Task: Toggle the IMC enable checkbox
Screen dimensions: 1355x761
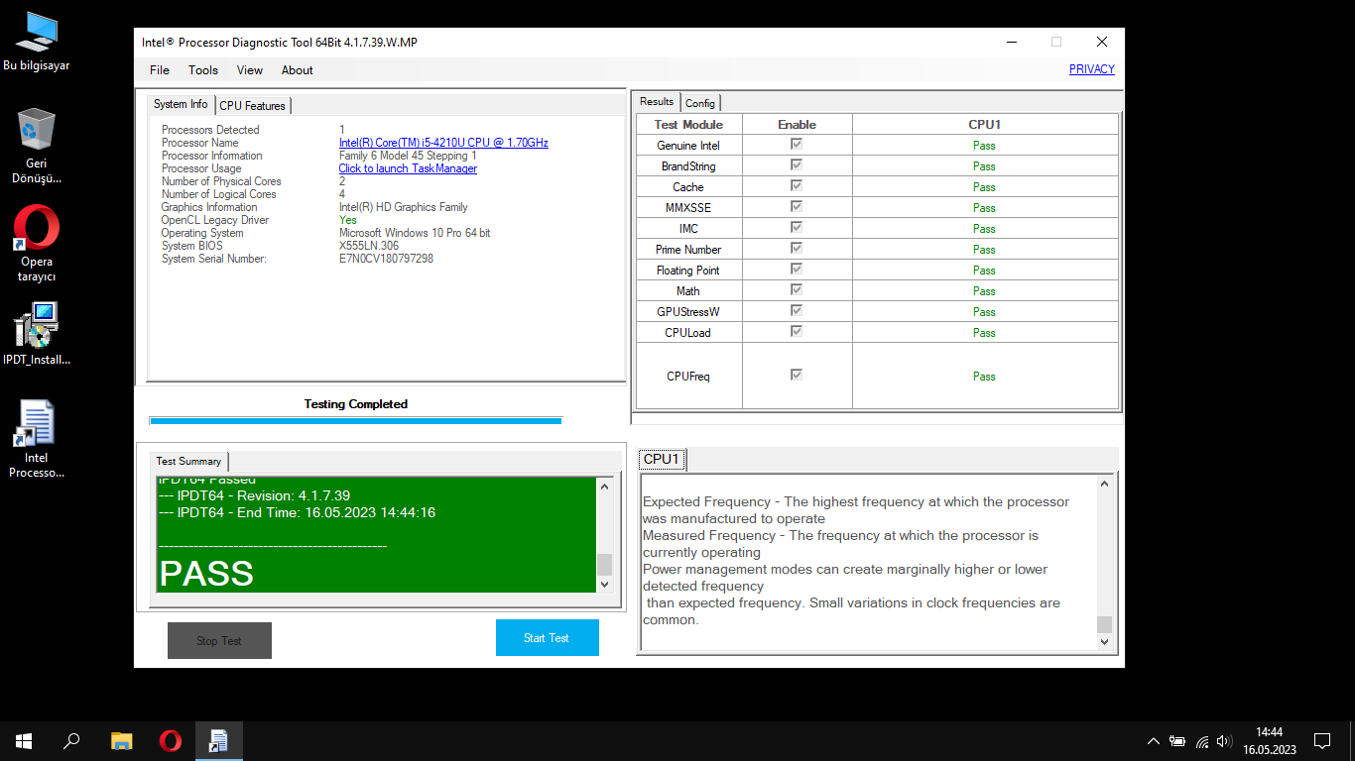Action: click(797, 228)
